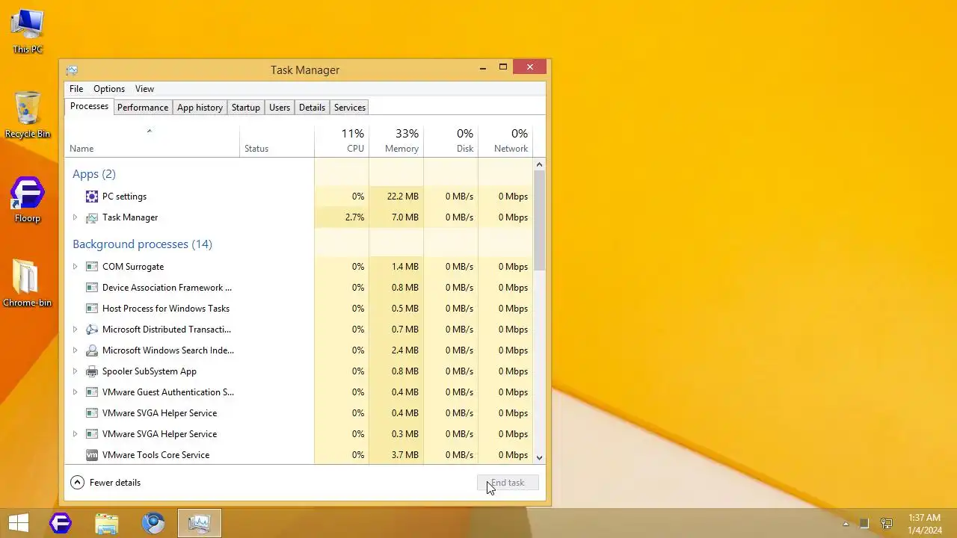Expand the 0.3 MB VMware SVGA Helper row
957x538 pixels.
(75, 434)
